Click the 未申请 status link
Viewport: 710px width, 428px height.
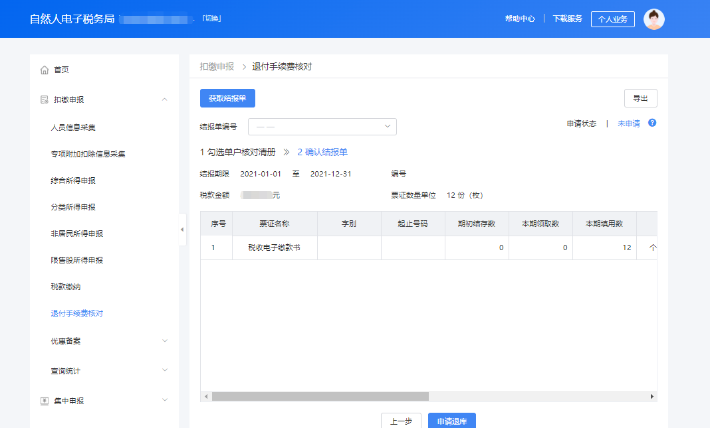coord(628,123)
